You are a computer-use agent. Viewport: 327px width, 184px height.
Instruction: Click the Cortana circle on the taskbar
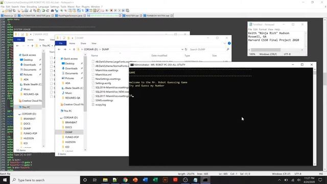pos(85,180)
